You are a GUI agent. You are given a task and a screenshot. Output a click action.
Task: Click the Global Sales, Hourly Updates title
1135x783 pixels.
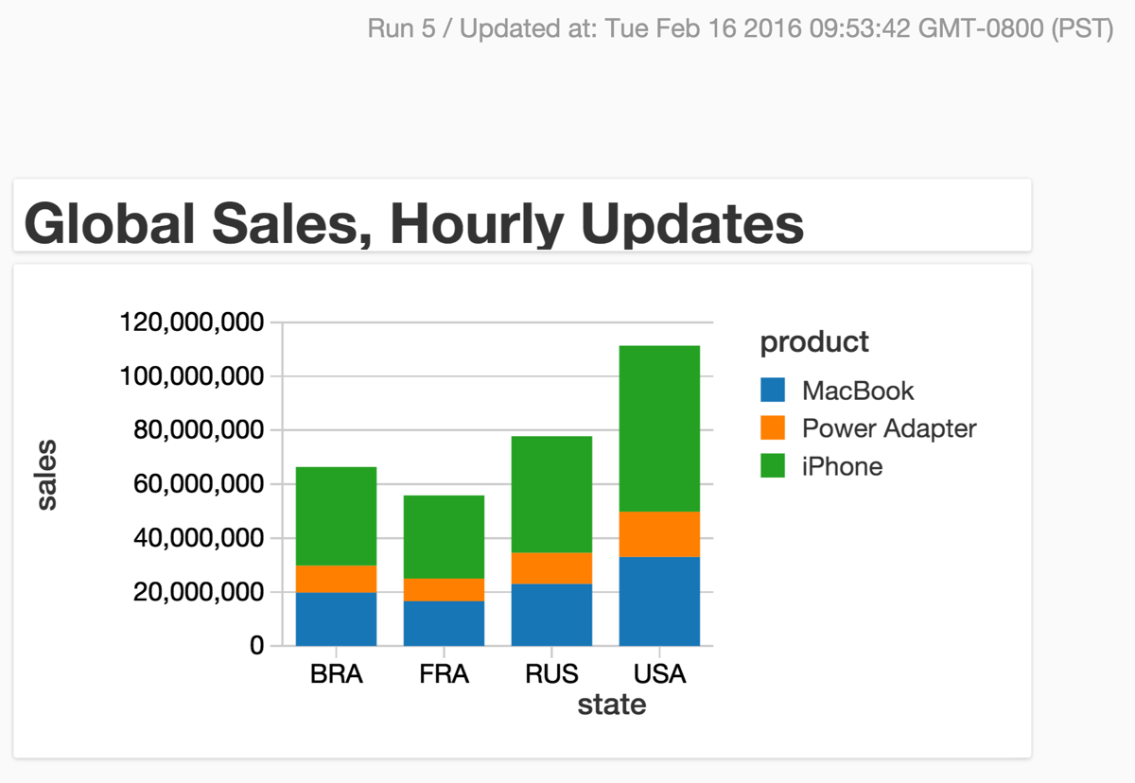(414, 224)
